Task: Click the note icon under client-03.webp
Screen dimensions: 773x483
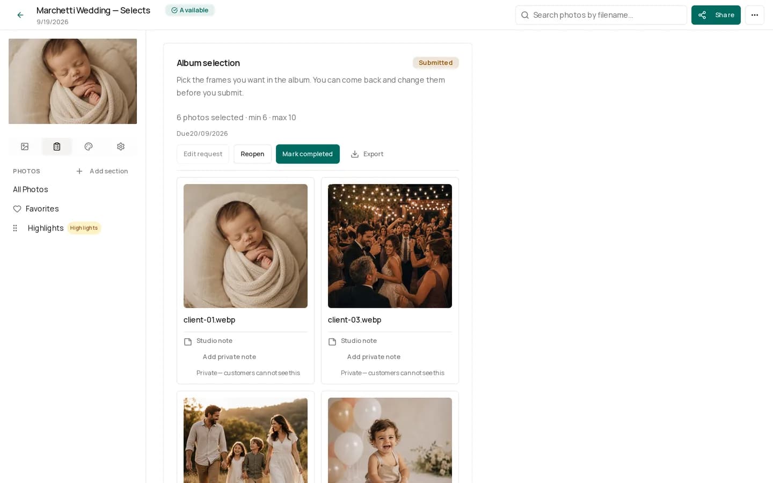Action: [332, 342]
